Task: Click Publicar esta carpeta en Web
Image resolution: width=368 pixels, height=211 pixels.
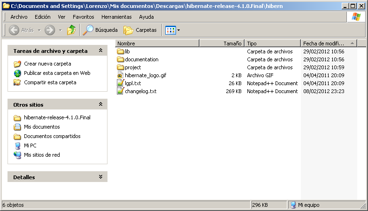Action: click(57, 73)
